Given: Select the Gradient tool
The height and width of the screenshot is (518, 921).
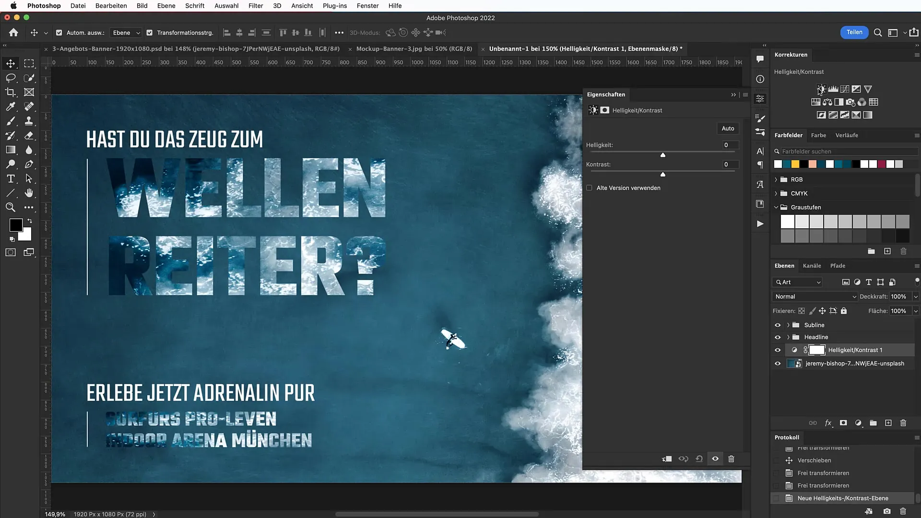Looking at the screenshot, I should (x=11, y=150).
